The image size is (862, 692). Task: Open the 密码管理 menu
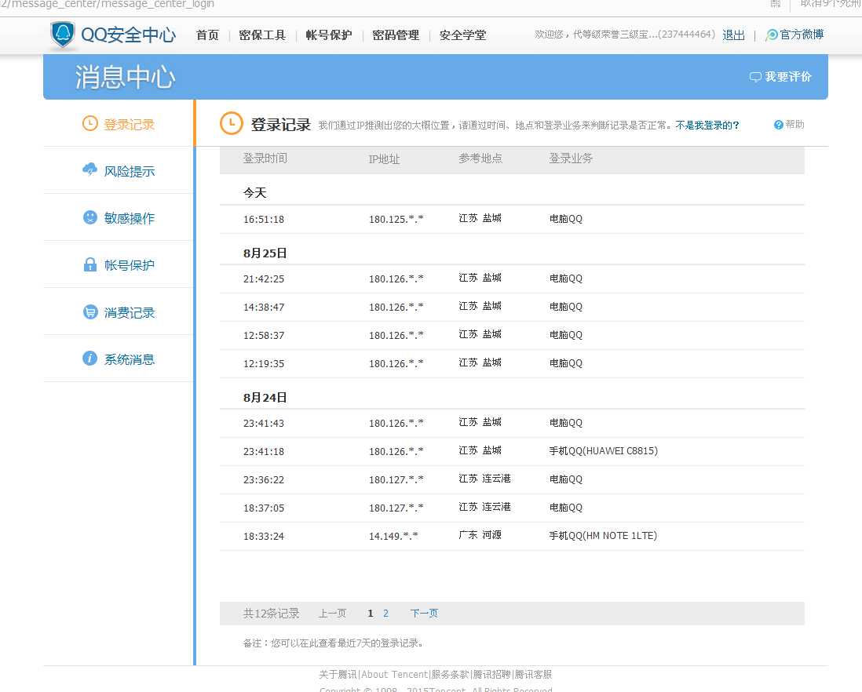pyautogui.click(x=396, y=35)
